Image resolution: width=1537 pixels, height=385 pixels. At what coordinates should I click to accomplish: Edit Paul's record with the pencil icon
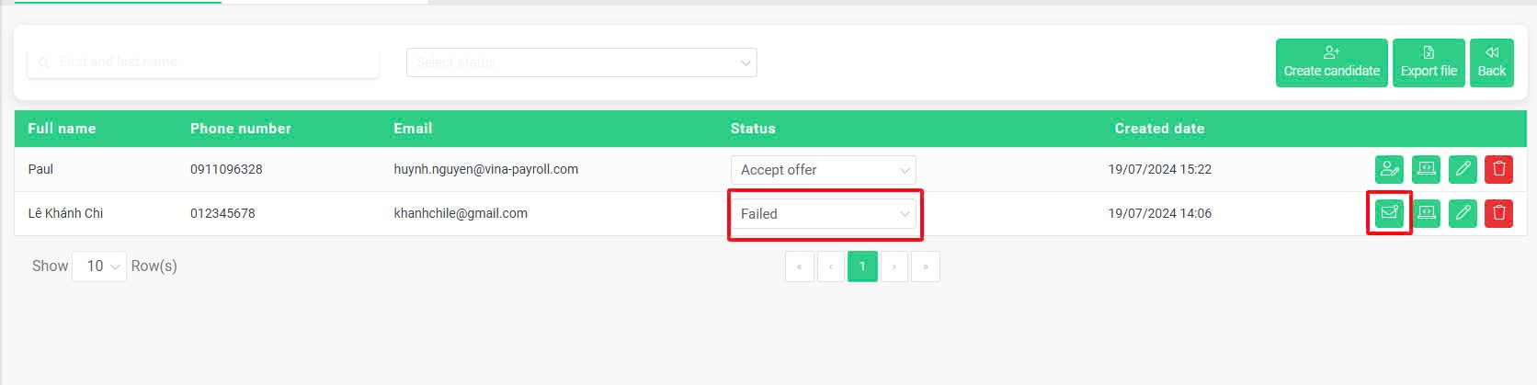click(x=1463, y=169)
